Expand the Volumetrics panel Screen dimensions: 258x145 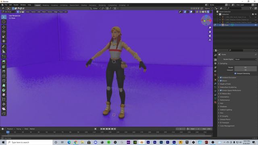224,97
